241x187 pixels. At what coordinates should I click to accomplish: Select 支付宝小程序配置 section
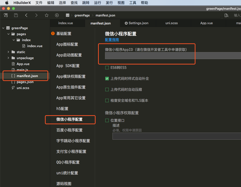click(x=71, y=152)
